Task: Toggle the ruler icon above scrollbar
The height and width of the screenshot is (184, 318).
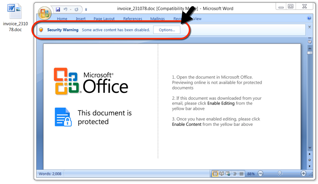Action: pos(310,41)
